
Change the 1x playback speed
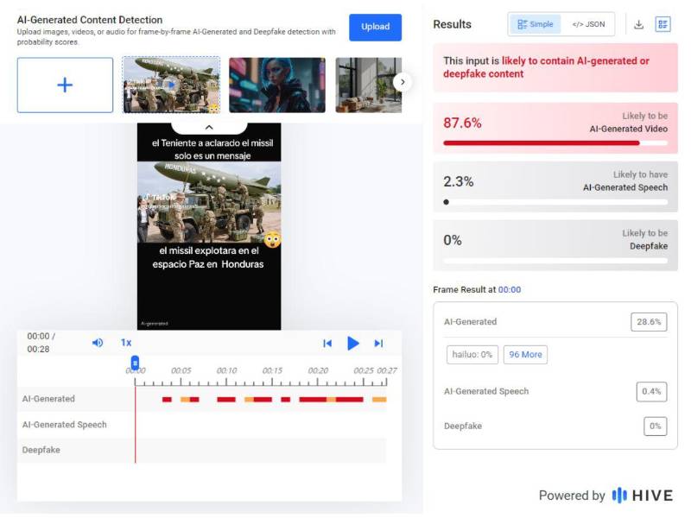tap(126, 343)
